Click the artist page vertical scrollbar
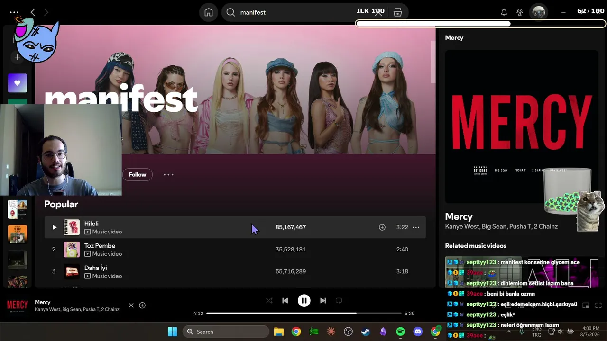Screen dimensions: 607x341 tap(433, 62)
